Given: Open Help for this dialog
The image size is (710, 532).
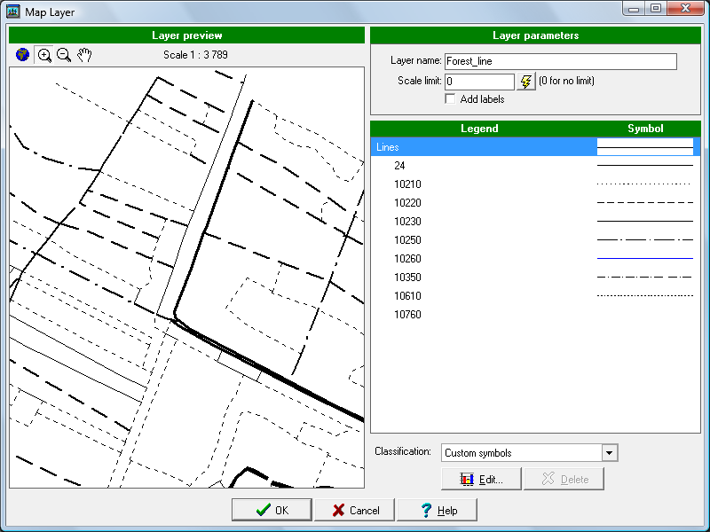Looking at the screenshot, I should click(x=437, y=510).
